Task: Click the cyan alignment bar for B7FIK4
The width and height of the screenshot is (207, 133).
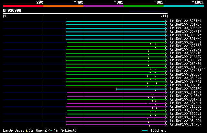Action: click(115, 21)
